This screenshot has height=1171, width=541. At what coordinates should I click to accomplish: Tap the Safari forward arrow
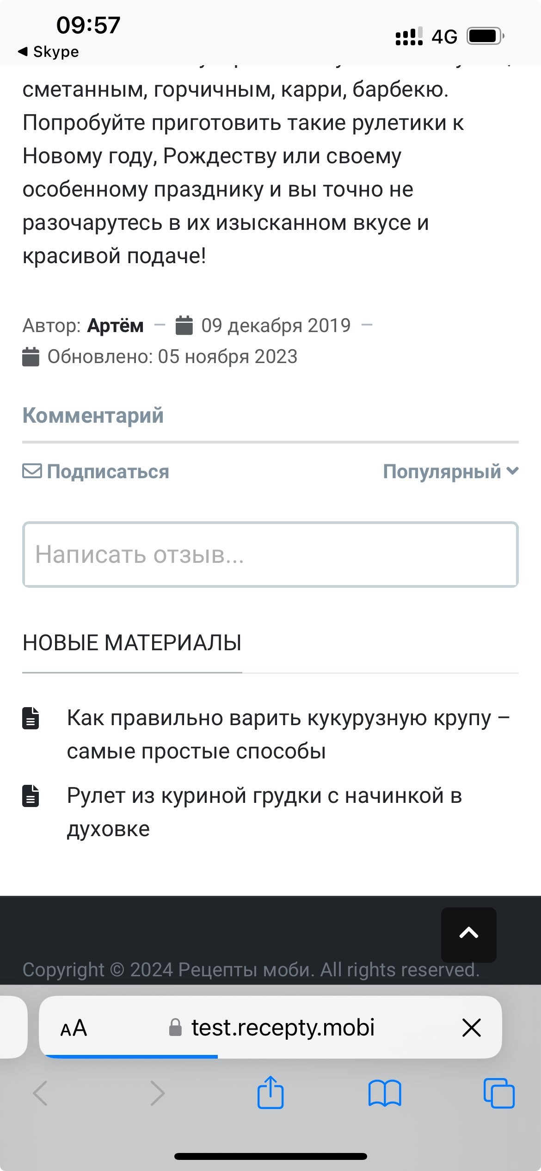point(157,1093)
